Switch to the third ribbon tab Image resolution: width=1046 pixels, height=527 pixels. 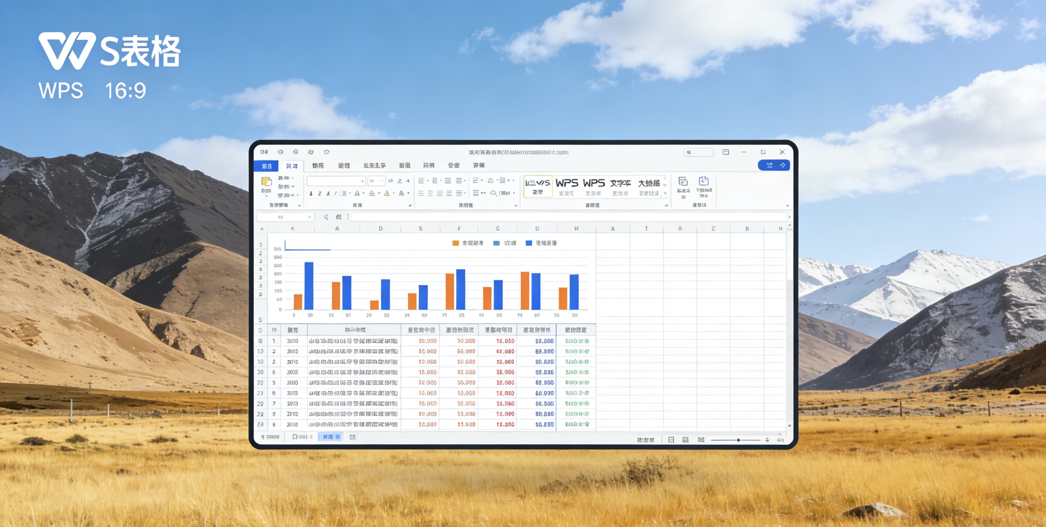(x=318, y=166)
